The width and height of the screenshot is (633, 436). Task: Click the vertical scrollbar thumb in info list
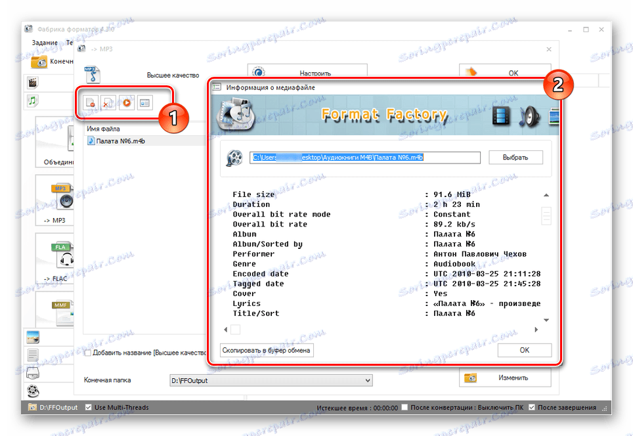546,215
